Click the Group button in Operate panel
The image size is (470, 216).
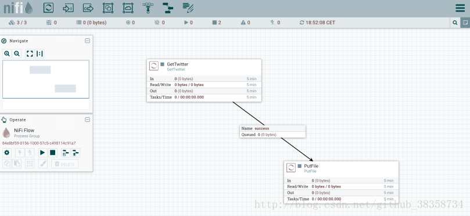(30, 164)
